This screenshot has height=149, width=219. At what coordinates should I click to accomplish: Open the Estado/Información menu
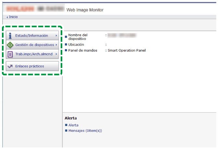(x=31, y=36)
